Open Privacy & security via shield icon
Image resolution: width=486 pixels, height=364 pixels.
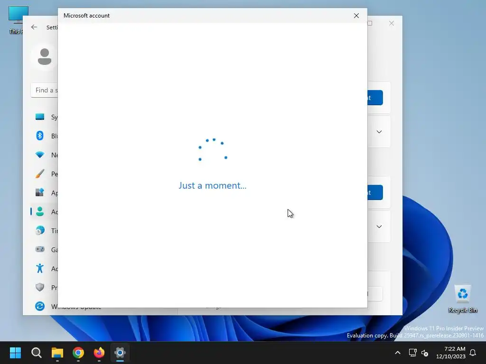tap(40, 287)
